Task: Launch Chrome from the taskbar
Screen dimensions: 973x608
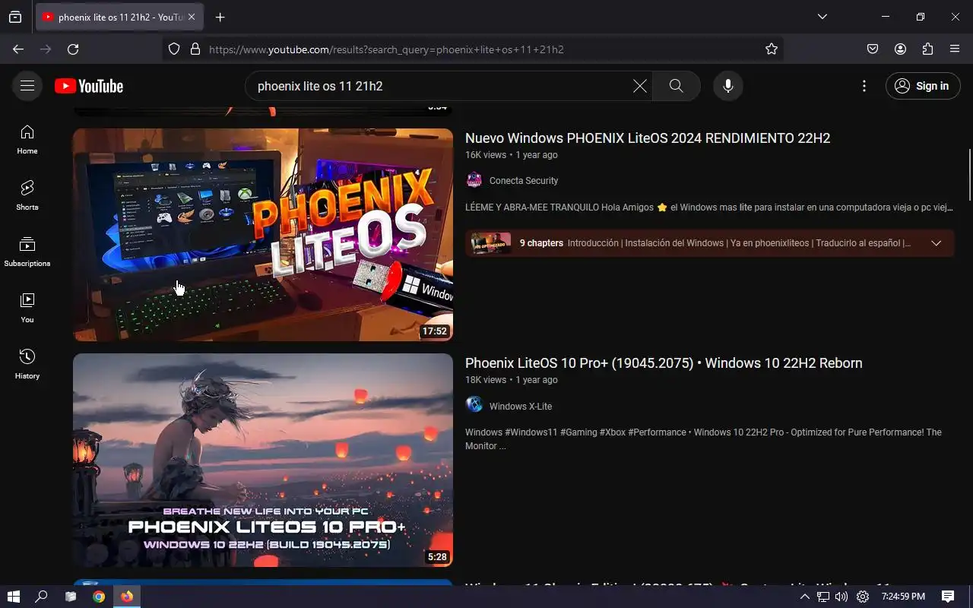Action: coord(99,597)
